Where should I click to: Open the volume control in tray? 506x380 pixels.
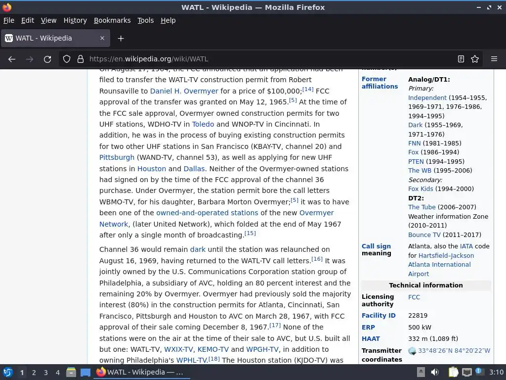click(x=435, y=372)
